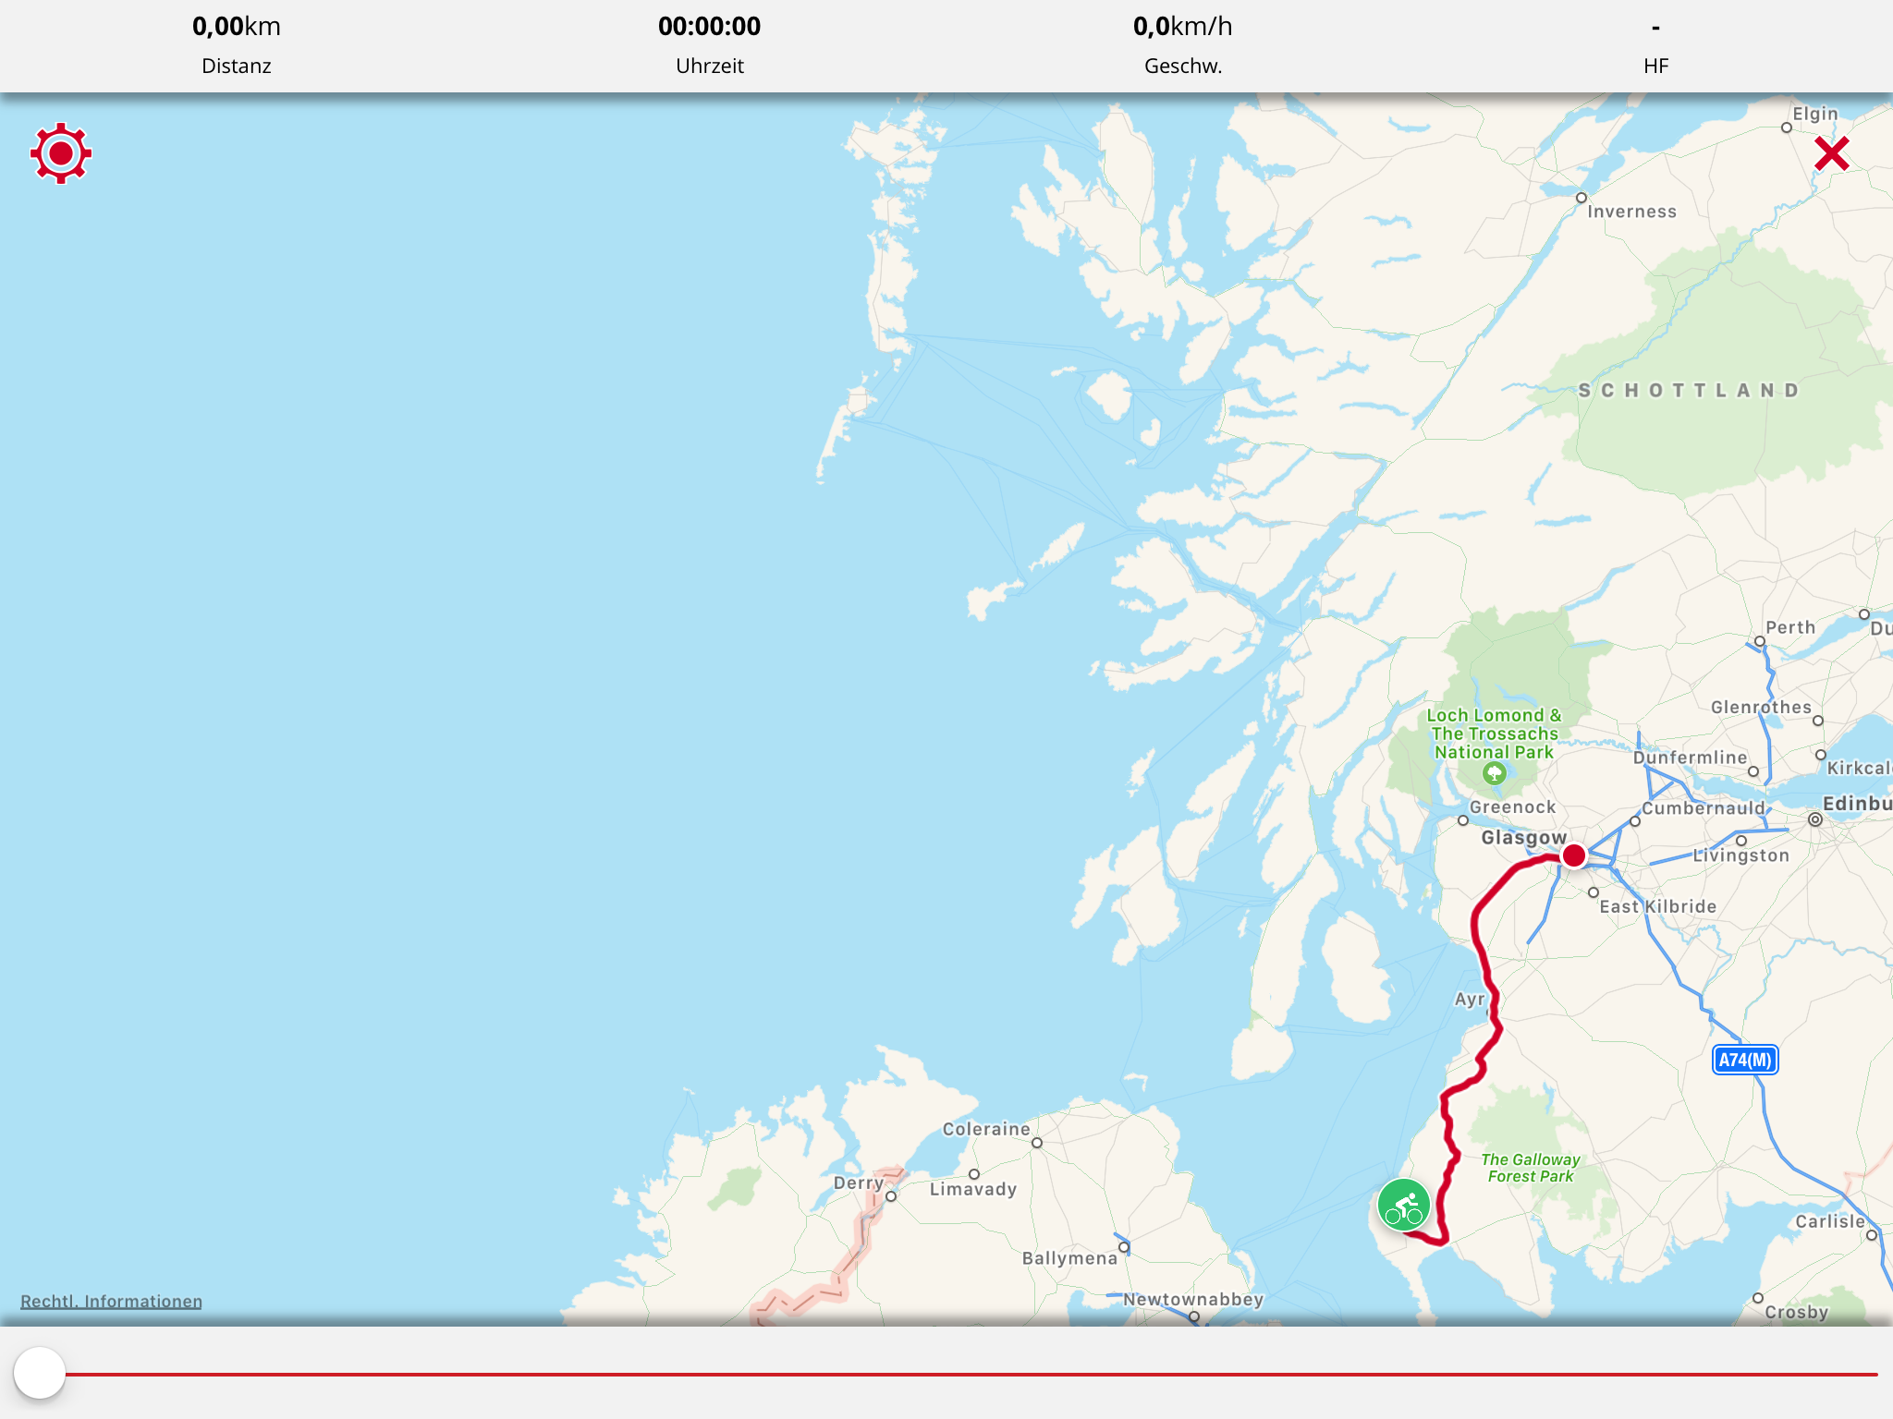
Task: Tap the Carlisle town marker
Action: (1872, 1235)
